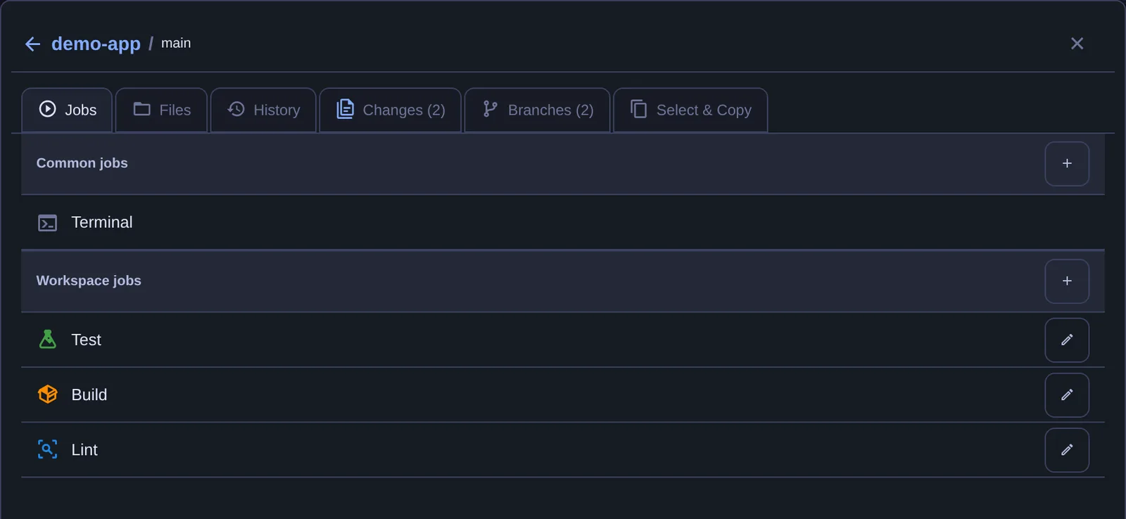Click the orange Build box icon
Image resolution: width=1126 pixels, height=519 pixels.
pos(47,395)
